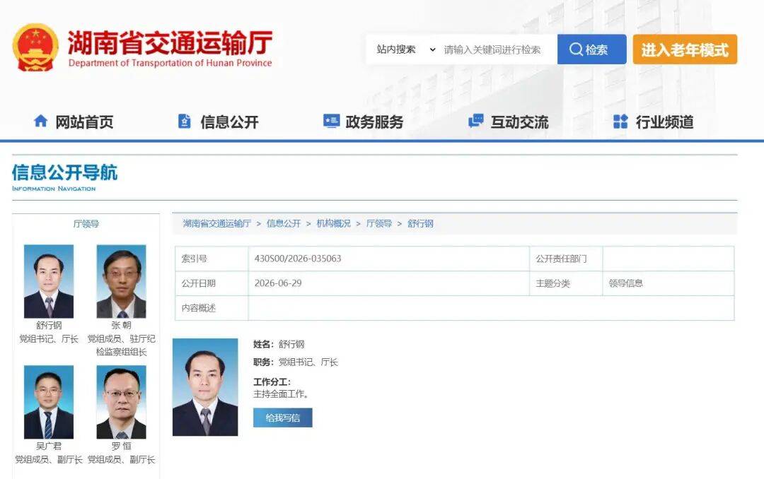The height and width of the screenshot is (479, 764).
Task: Click the 公开责任部门 label cell
Action: coord(566,259)
